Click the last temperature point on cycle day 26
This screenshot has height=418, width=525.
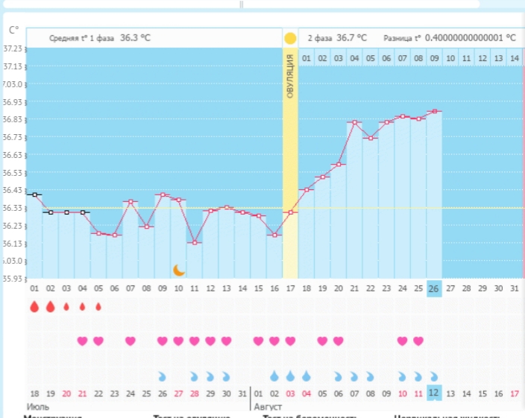point(434,112)
